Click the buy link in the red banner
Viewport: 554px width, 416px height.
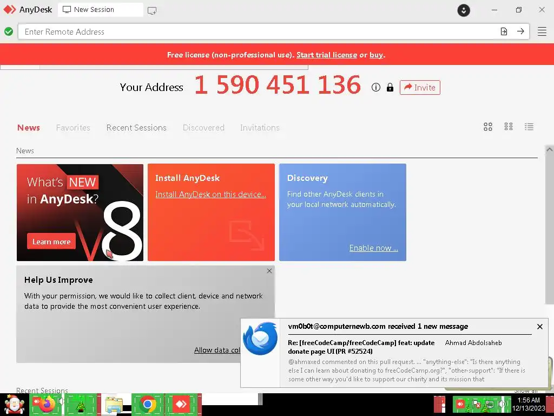tap(377, 55)
